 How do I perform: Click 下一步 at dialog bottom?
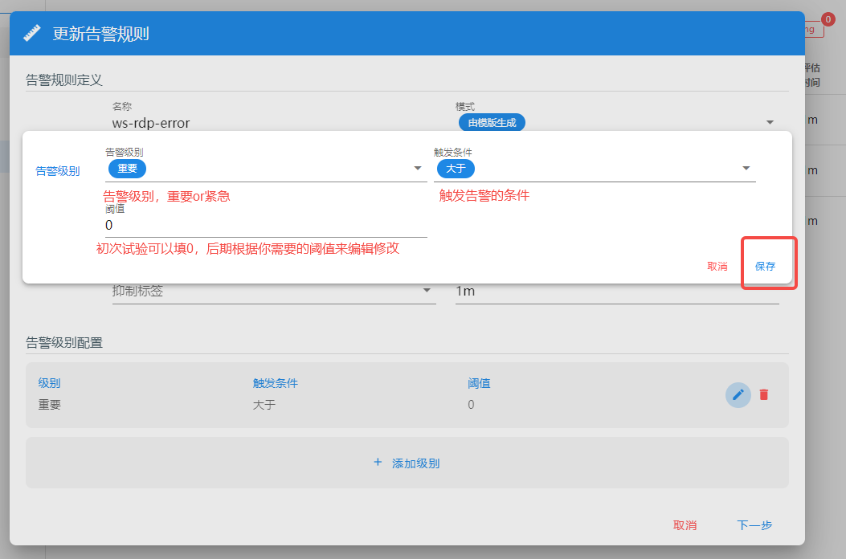click(x=754, y=525)
